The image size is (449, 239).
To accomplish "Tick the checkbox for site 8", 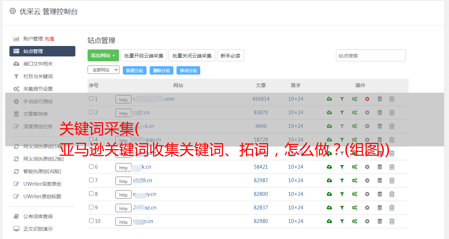I will [x=91, y=194].
